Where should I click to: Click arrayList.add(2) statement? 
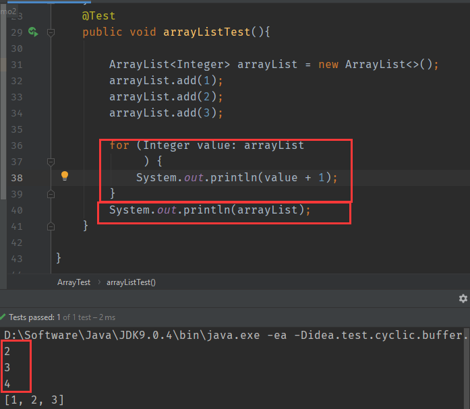pos(166,97)
